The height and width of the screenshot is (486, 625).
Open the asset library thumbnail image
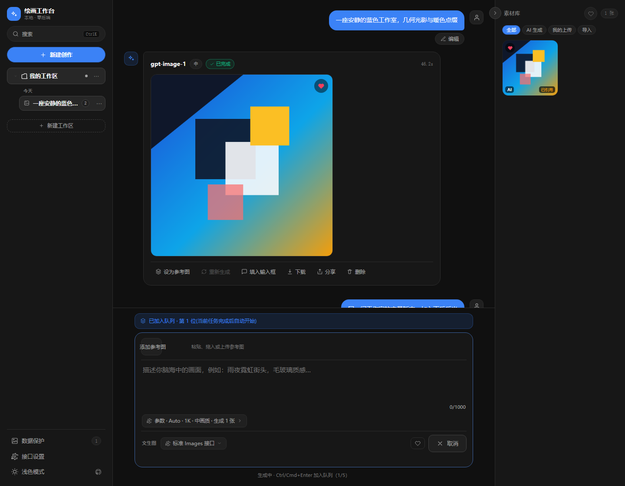coord(530,68)
